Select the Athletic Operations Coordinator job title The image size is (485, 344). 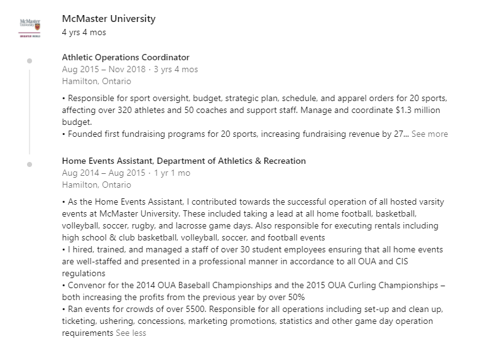126,57
